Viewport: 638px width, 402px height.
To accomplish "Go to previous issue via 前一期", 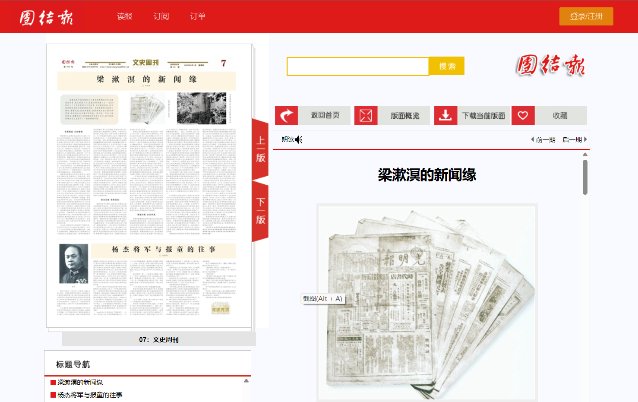I will coord(543,139).
